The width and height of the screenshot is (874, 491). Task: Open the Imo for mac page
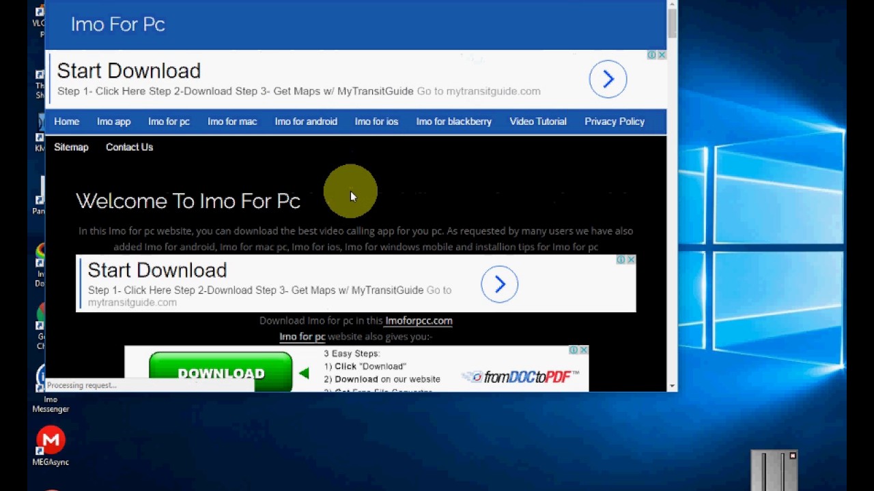pyautogui.click(x=232, y=121)
